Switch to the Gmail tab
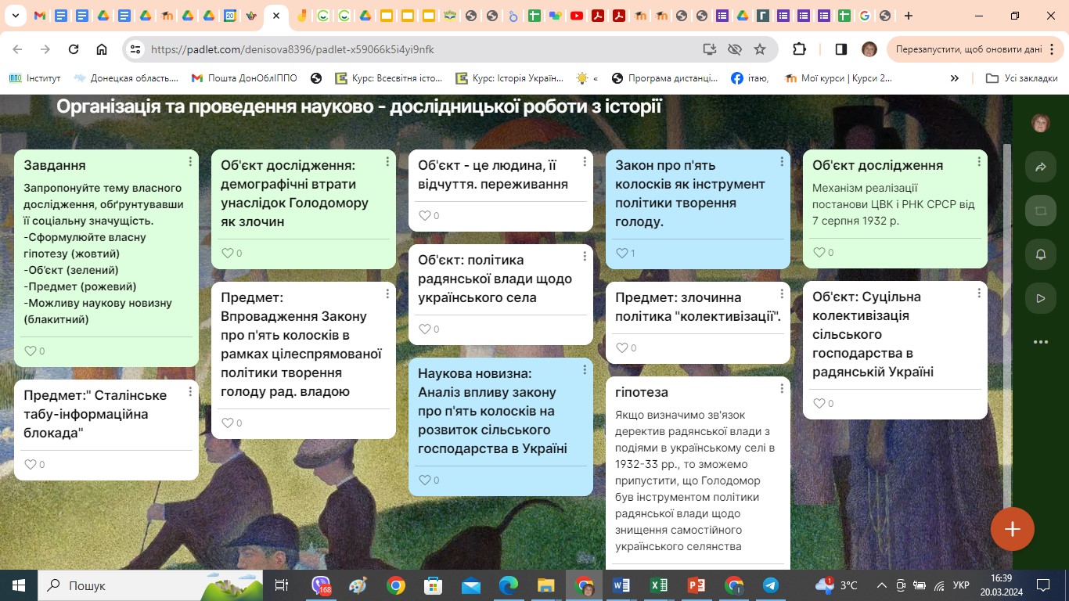 click(x=40, y=16)
